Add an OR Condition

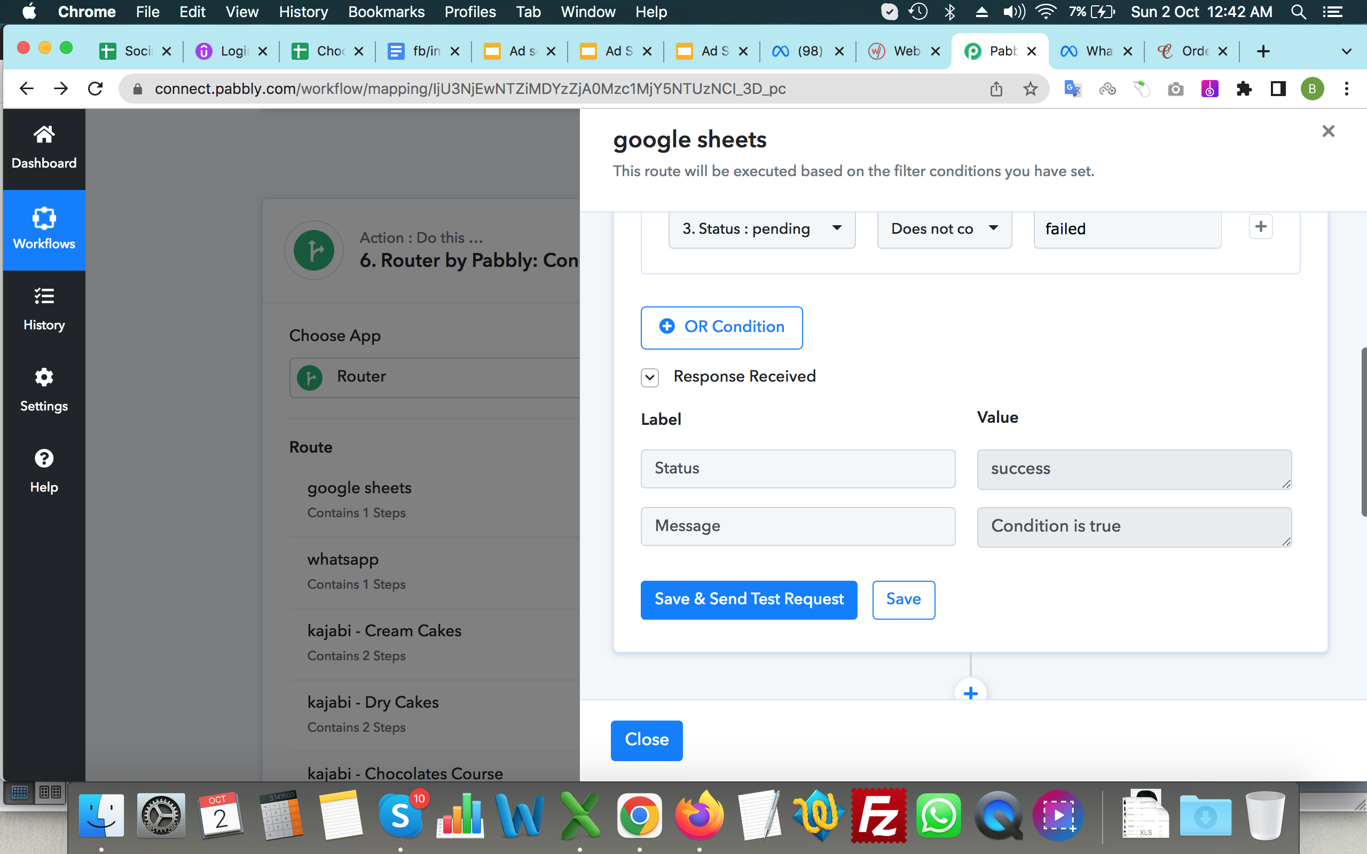coord(721,327)
